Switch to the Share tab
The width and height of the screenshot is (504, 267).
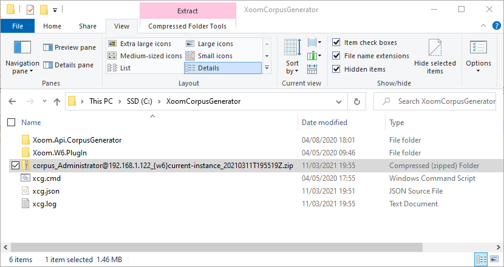[88, 26]
